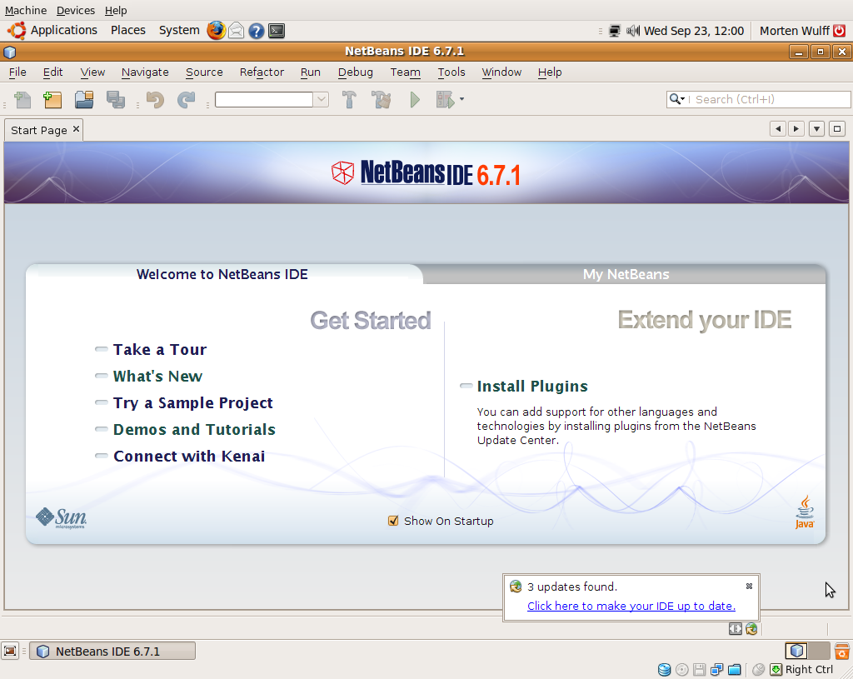Open the What's New link
853x679 pixels.
coord(157,376)
